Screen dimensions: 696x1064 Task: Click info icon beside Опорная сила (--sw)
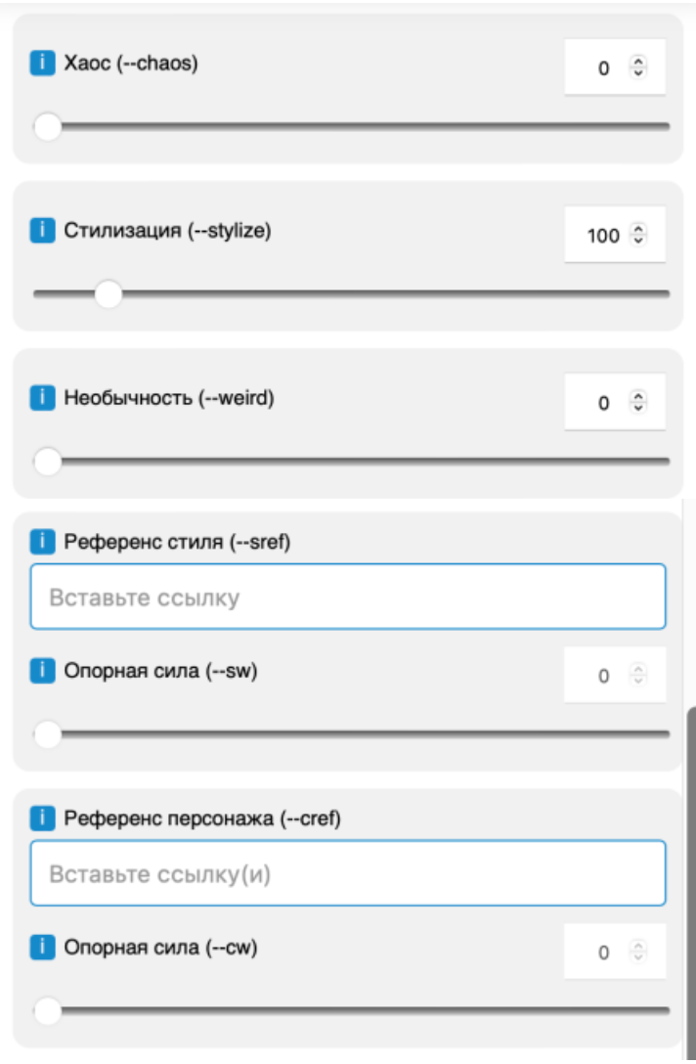coord(42,672)
